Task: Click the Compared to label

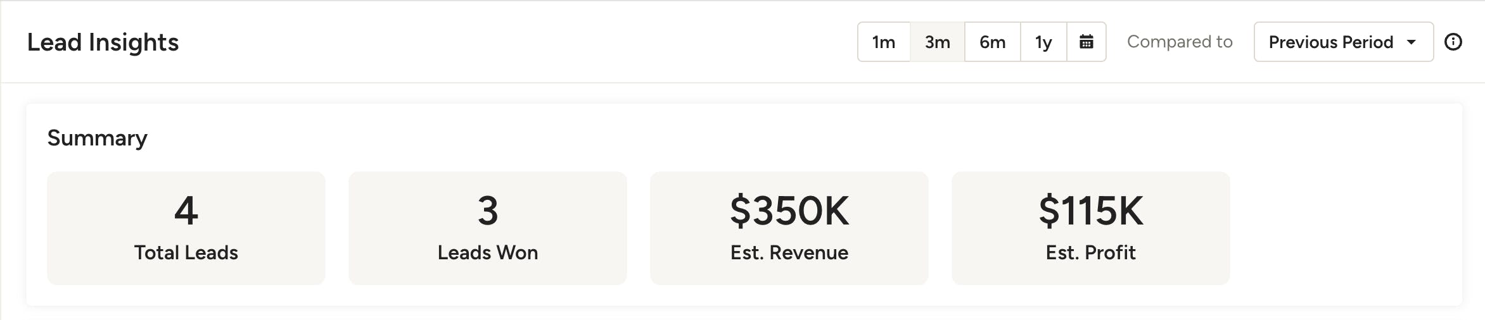Action: [x=1180, y=42]
